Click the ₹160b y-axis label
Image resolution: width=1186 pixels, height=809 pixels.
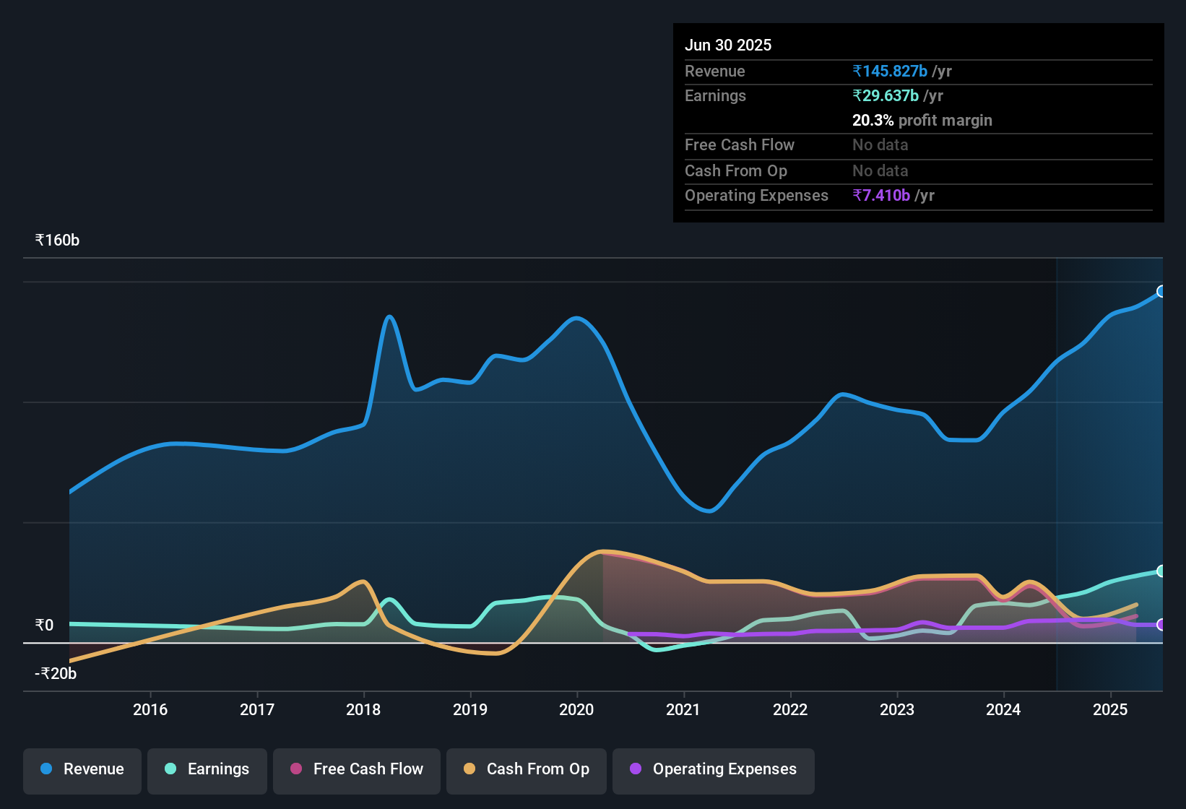pyautogui.click(x=57, y=240)
